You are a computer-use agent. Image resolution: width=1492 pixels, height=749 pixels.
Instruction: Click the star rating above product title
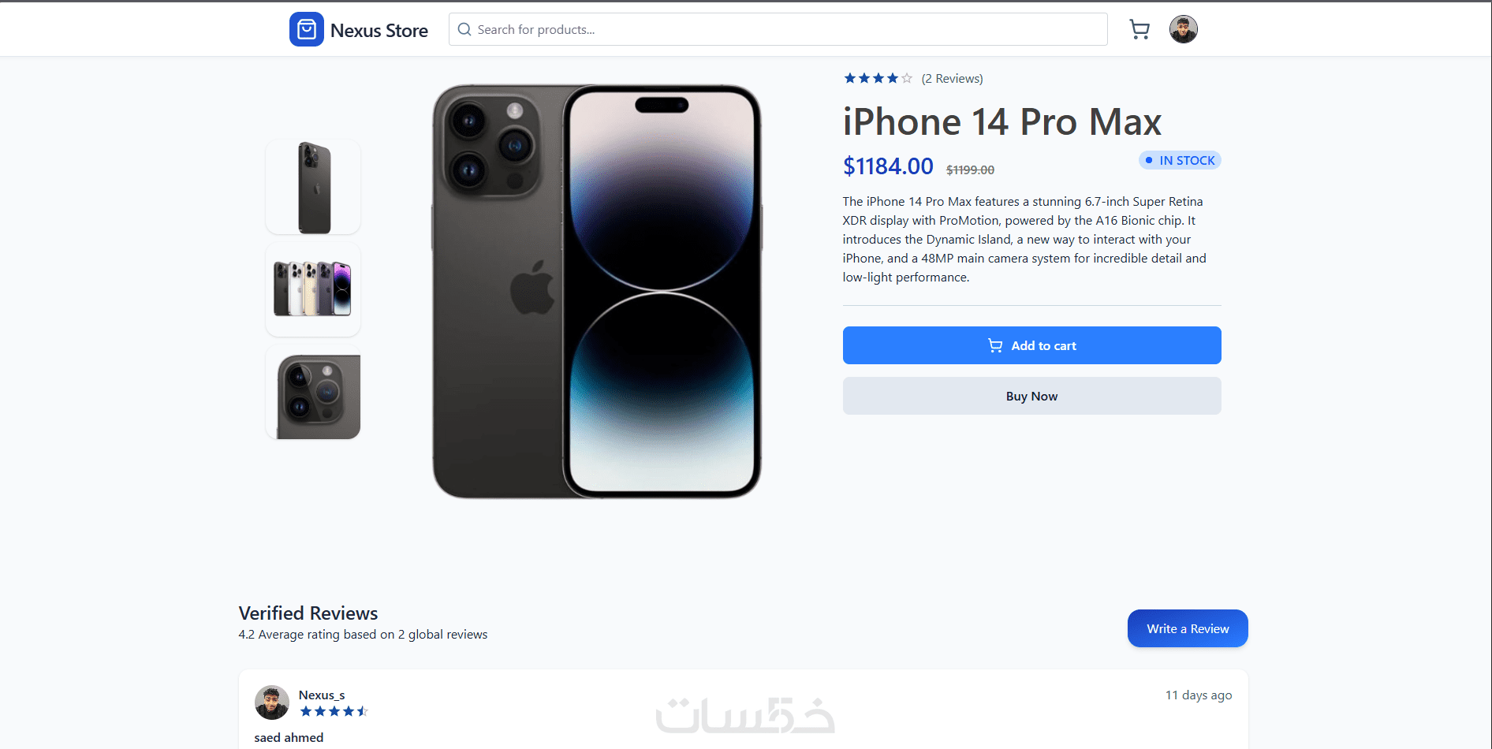pyautogui.click(x=878, y=78)
